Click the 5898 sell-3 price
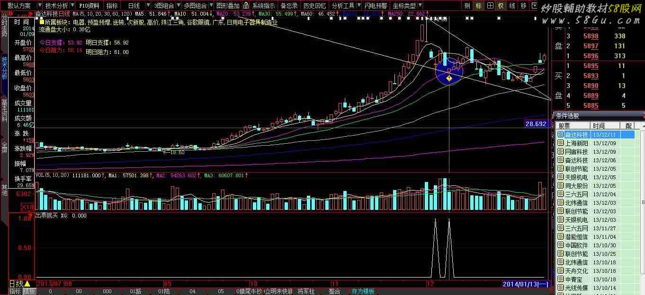The height and width of the screenshot is (295, 645). tap(591, 36)
